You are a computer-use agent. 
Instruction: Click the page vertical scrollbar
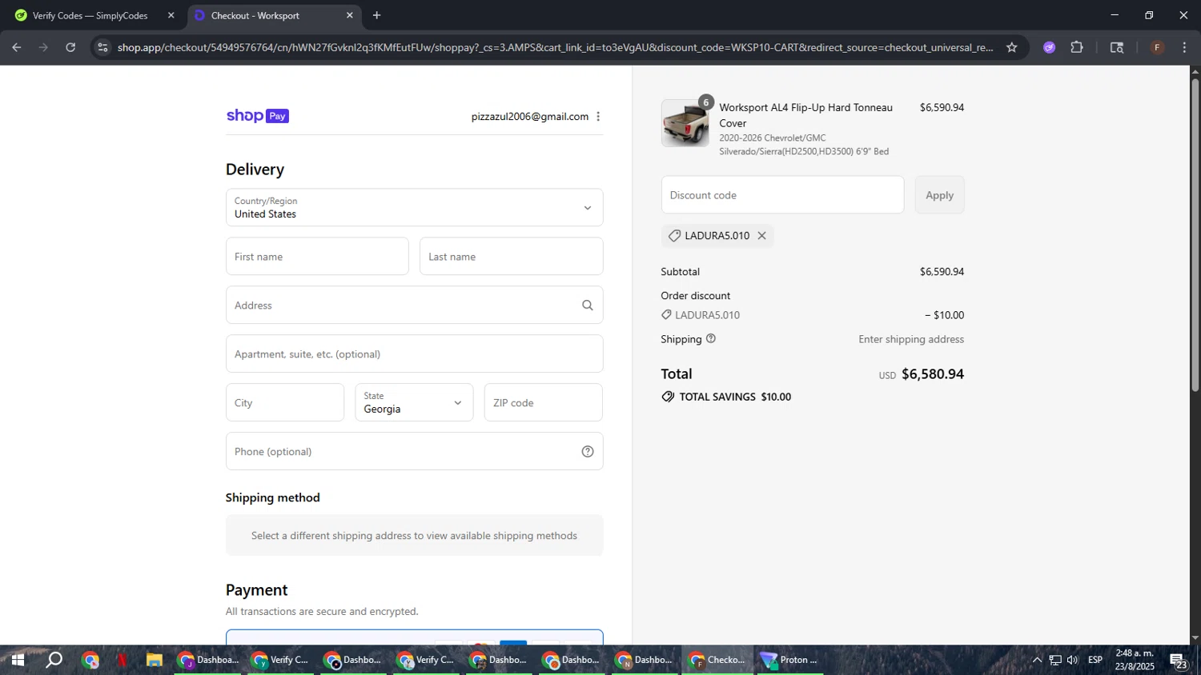click(1195, 235)
